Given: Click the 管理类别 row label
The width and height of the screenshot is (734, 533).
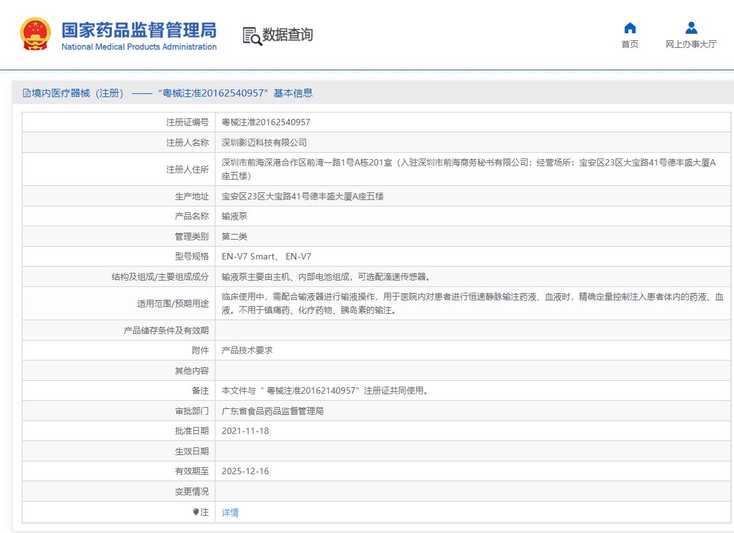Looking at the screenshot, I should [x=191, y=236].
